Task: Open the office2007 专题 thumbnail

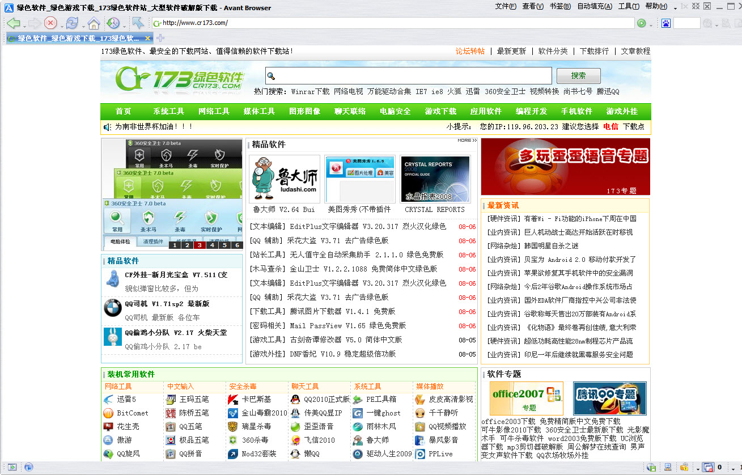Action: (x=526, y=398)
